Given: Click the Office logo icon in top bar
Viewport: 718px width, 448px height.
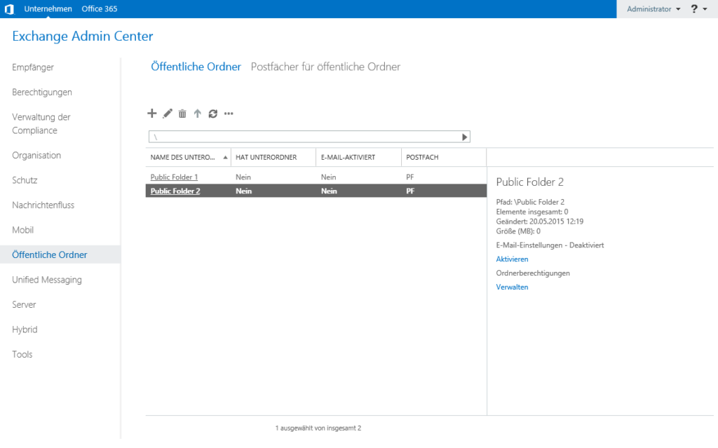Looking at the screenshot, I should pos(9,9).
